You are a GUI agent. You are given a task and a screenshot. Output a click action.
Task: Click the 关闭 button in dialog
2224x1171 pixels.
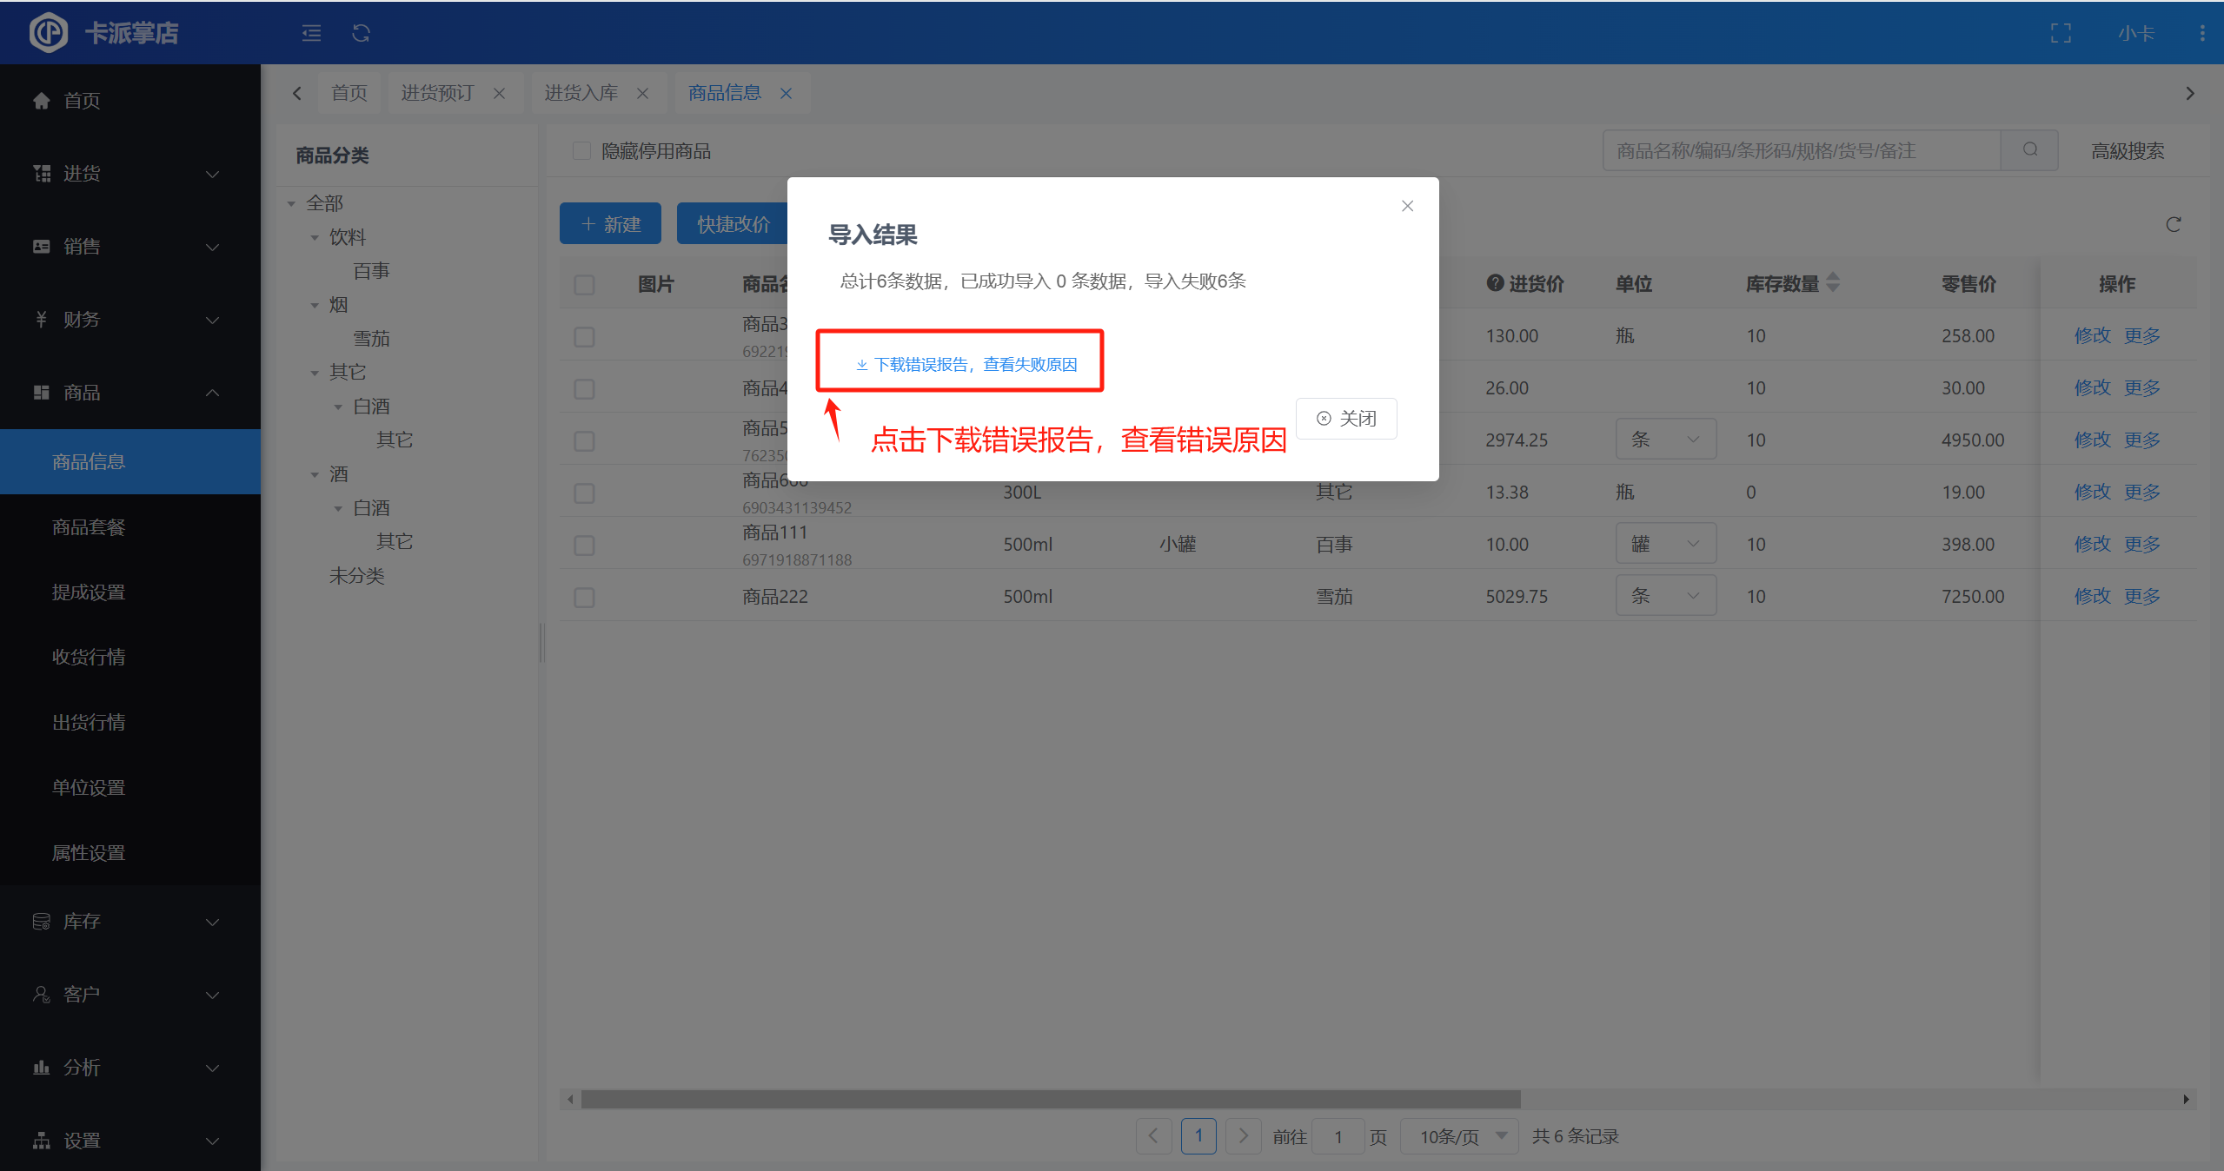point(1346,419)
